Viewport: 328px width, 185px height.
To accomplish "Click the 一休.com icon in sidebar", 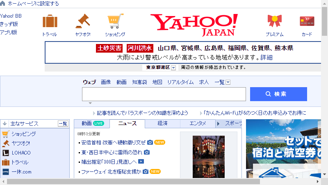I will coord(6,172).
